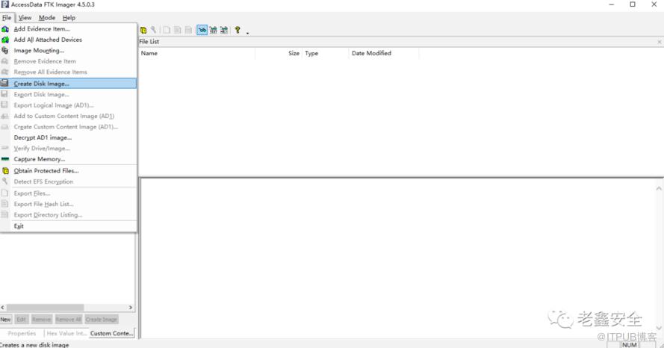Click Detect EFS Encryption menu entry
The width and height of the screenshot is (664, 348).
coord(69,181)
